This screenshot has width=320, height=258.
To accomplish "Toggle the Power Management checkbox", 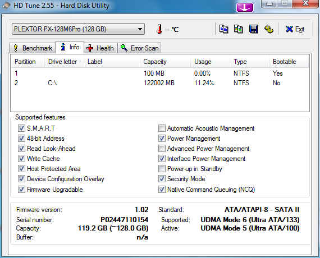I will [x=162, y=139].
